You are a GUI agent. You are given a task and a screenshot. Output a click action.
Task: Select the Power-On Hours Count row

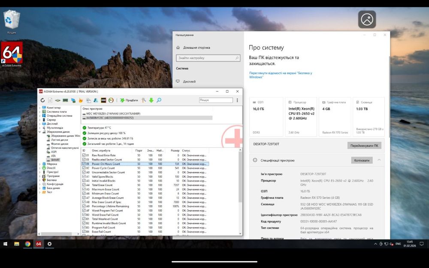point(145,164)
